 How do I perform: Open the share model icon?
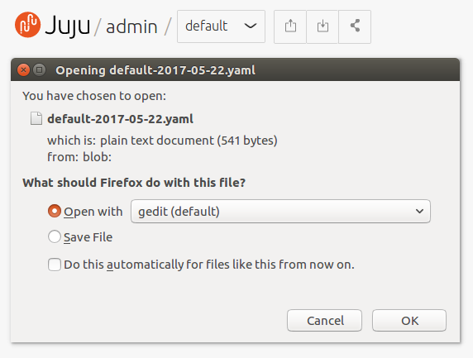point(355,26)
